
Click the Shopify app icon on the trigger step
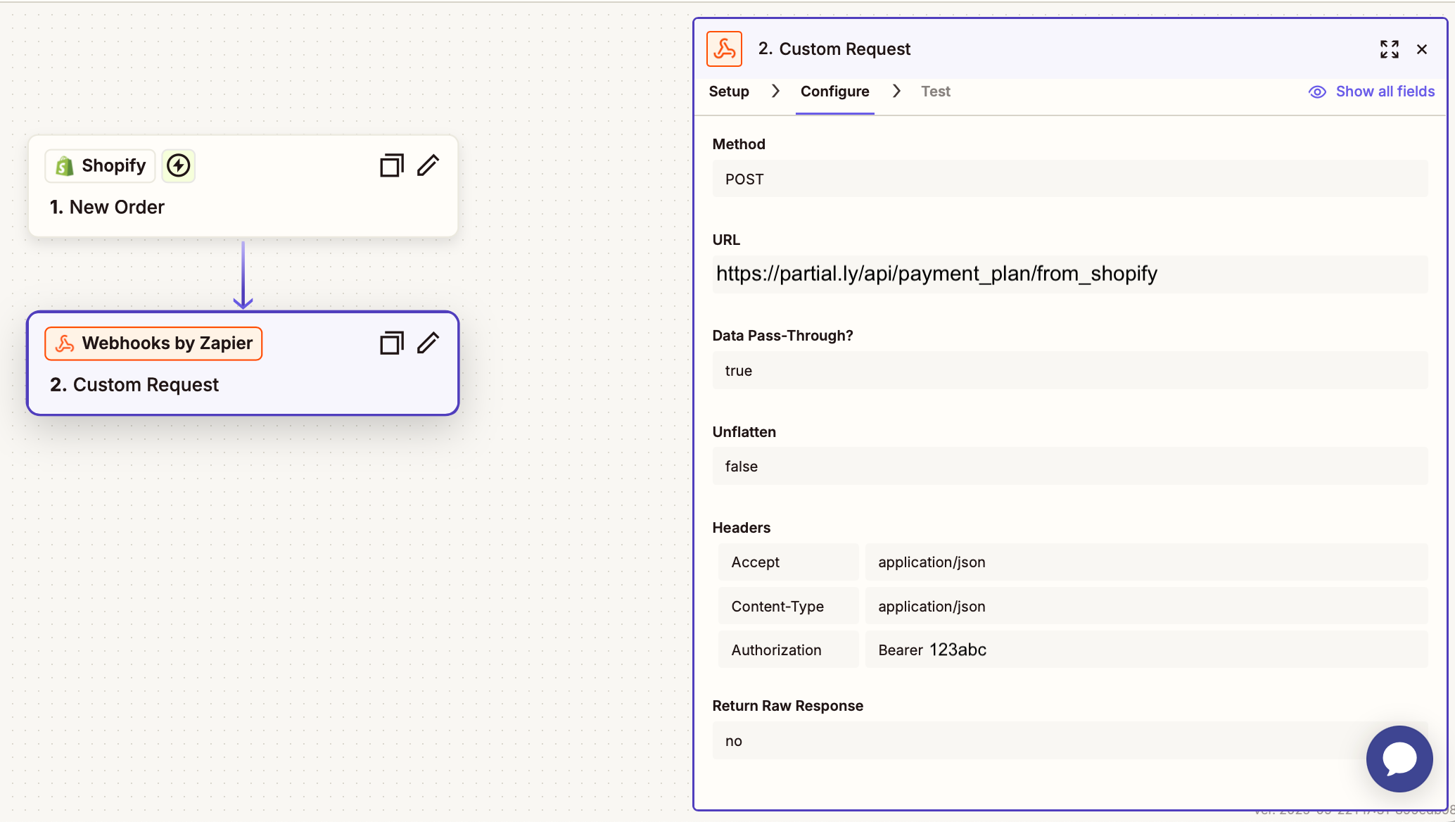coord(65,165)
